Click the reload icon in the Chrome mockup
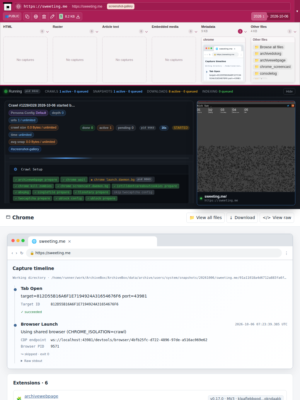Screen dimensions: 300x400 coord(22,253)
